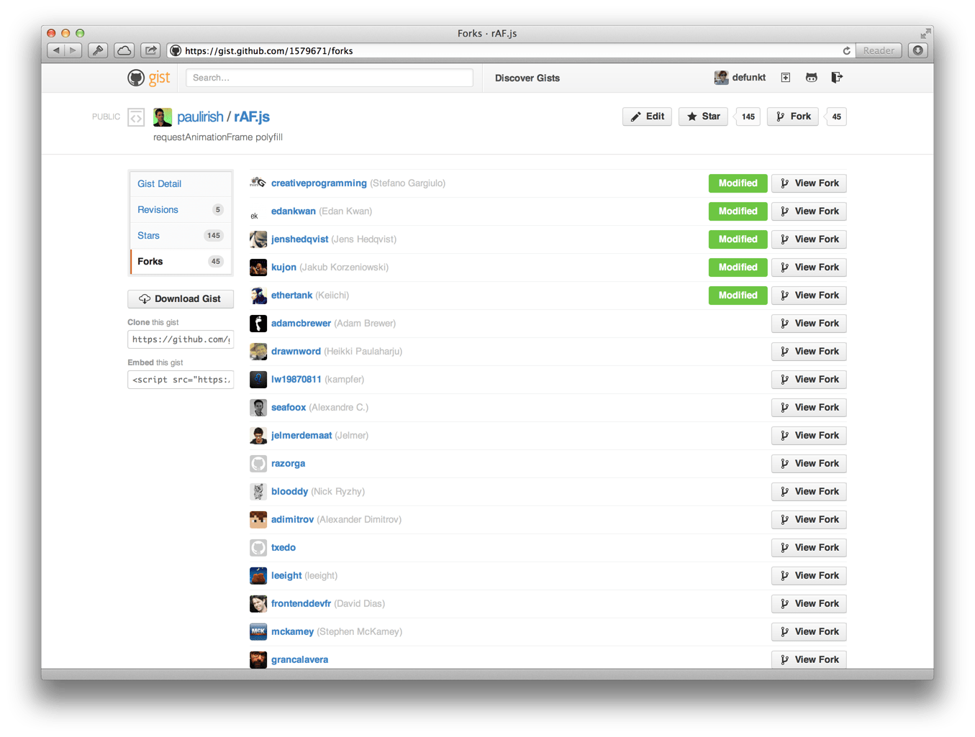Viewport: 975px width, 737px height.
Task: Click the new gist plus icon
Action: pyautogui.click(x=786, y=78)
